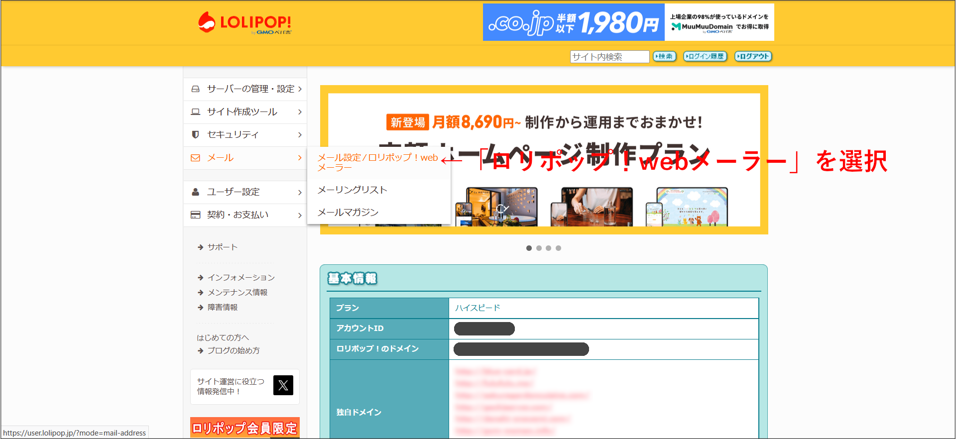The height and width of the screenshot is (439, 956).
Task: Click the プラン row label
Action: (x=348, y=308)
